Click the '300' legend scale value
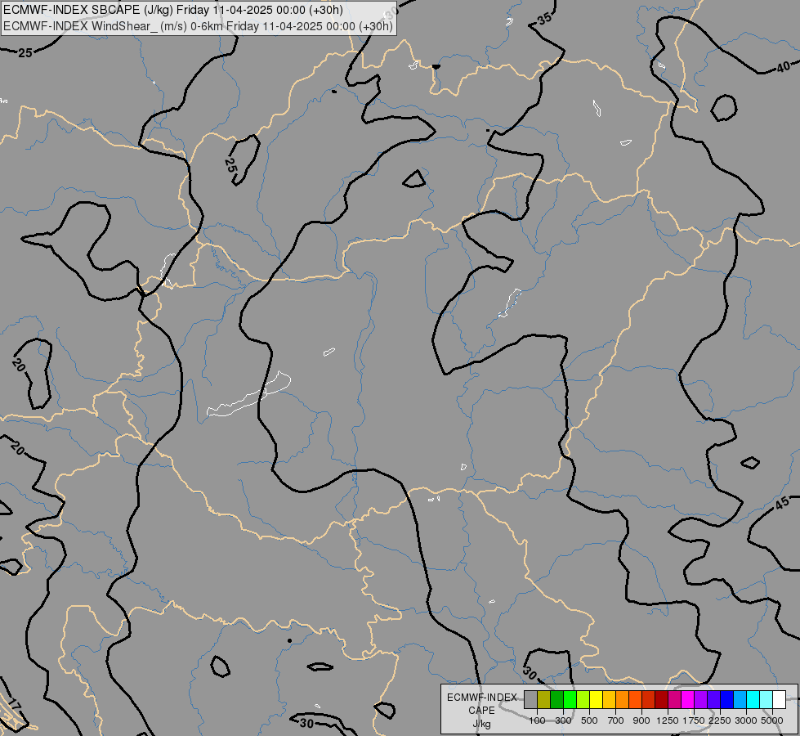 563,720
